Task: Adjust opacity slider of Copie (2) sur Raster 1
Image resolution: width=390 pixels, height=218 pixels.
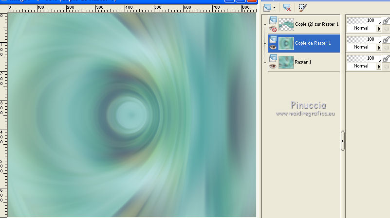Action: pyautogui.click(x=364, y=20)
